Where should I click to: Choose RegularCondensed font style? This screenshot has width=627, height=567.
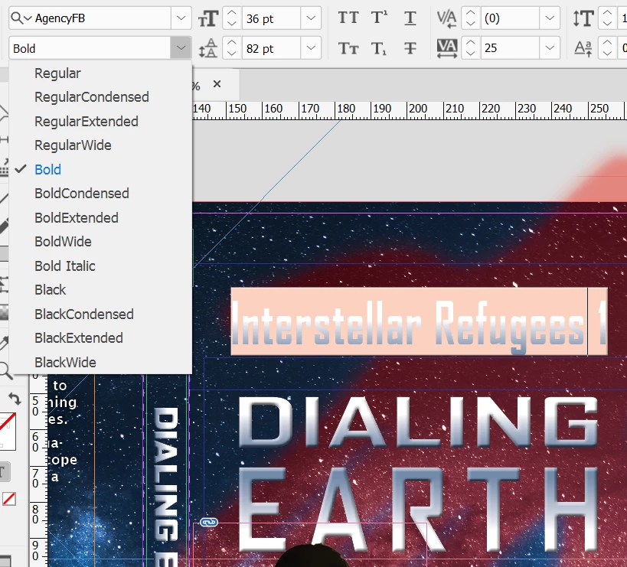pos(100,97)
